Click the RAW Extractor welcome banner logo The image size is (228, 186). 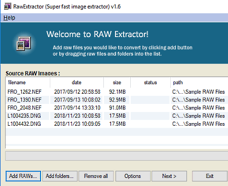point(24,44)
